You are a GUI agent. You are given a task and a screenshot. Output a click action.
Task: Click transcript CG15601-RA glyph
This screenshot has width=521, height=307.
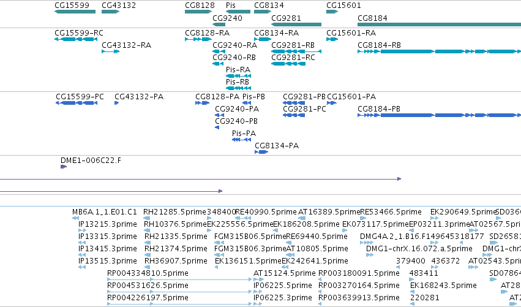332,39
